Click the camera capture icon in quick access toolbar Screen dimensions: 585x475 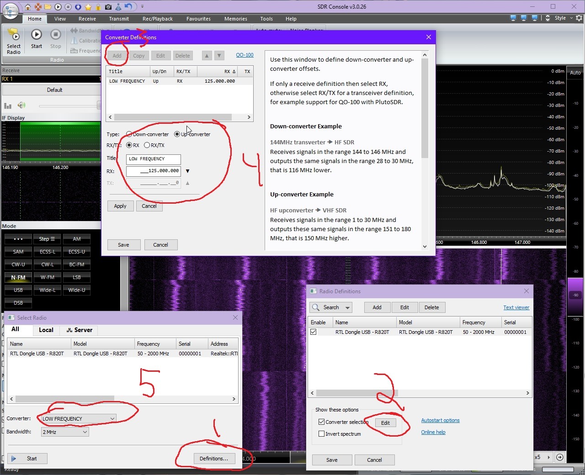click(107, 7)
